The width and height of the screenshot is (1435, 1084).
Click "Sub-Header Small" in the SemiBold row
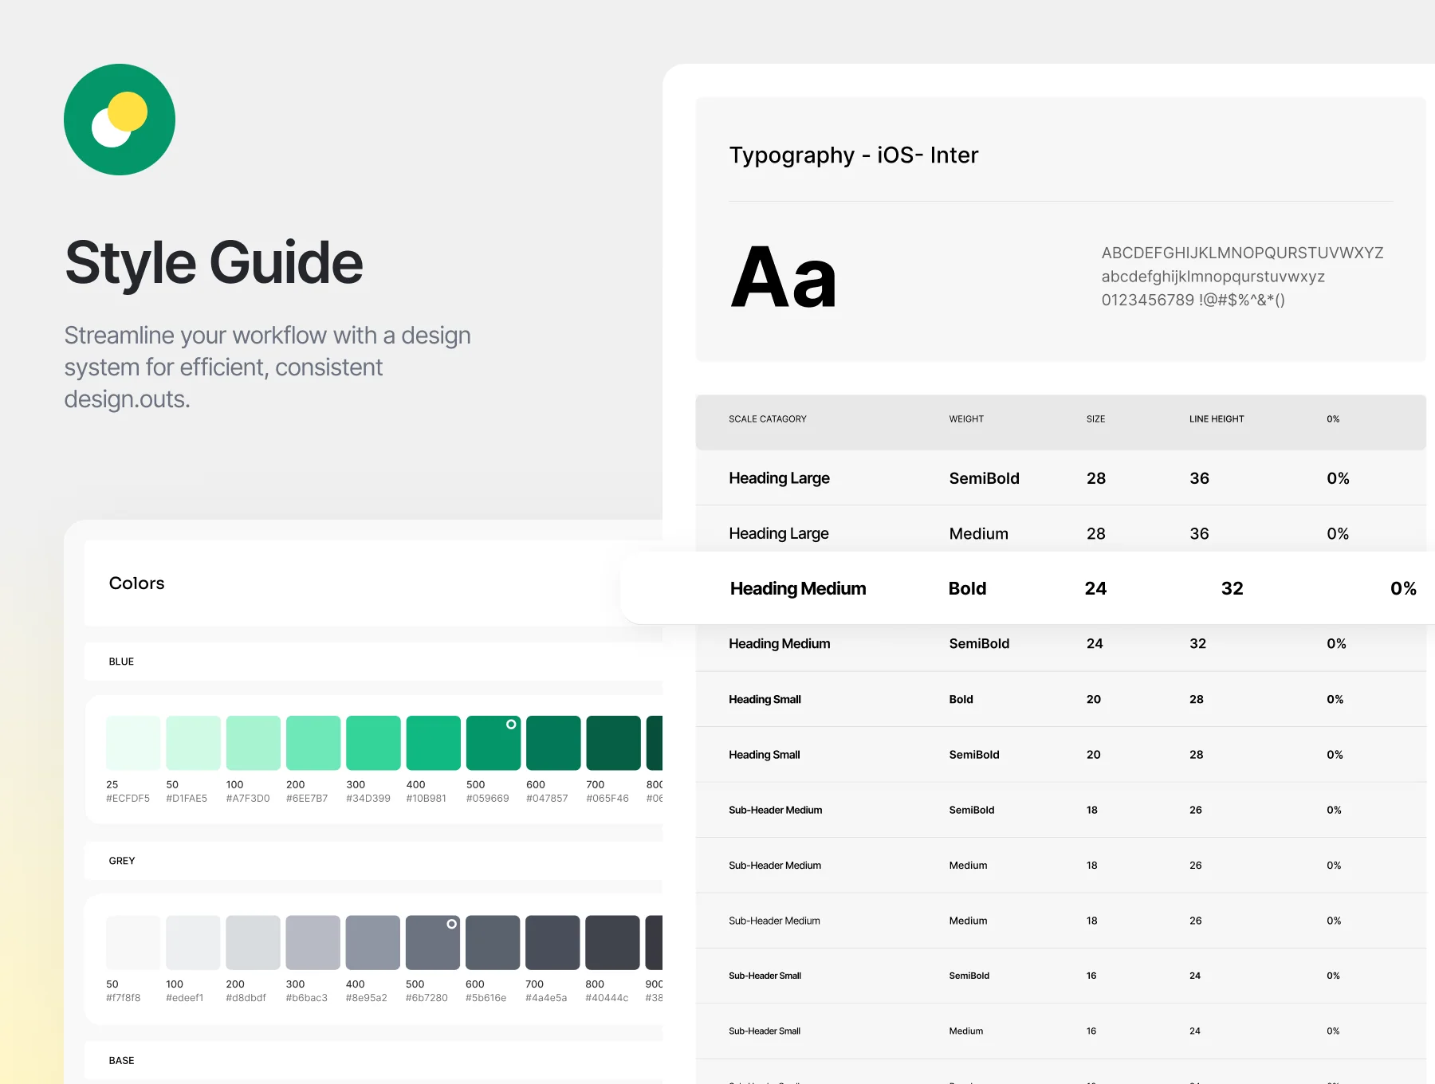765,976
